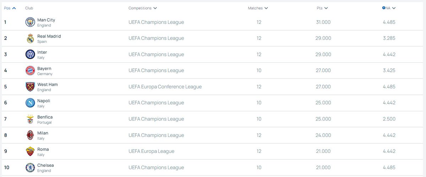Viewport: 426px width, 177px height.
Task: Click the Inter club crest
Action: [30, 55]
